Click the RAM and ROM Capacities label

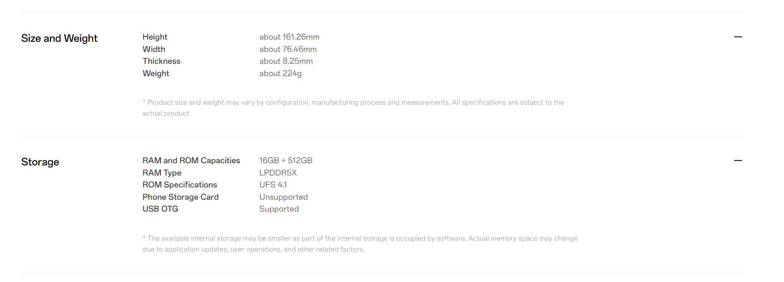191,161
